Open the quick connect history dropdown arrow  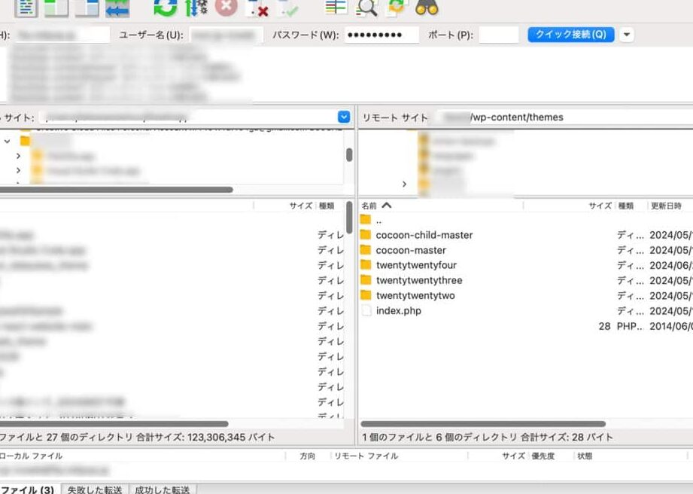point(627,35)
